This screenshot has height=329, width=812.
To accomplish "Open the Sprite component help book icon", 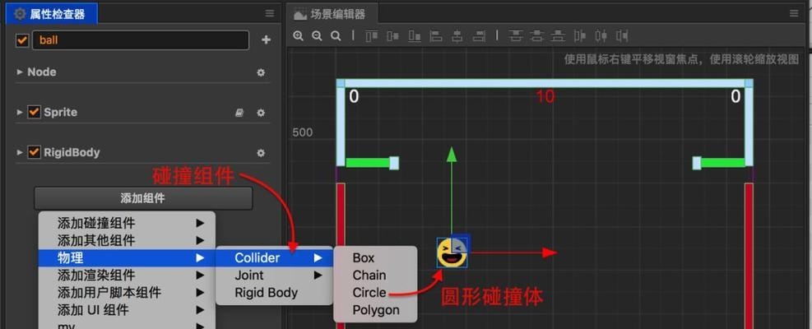I will [x=239, y=113].
